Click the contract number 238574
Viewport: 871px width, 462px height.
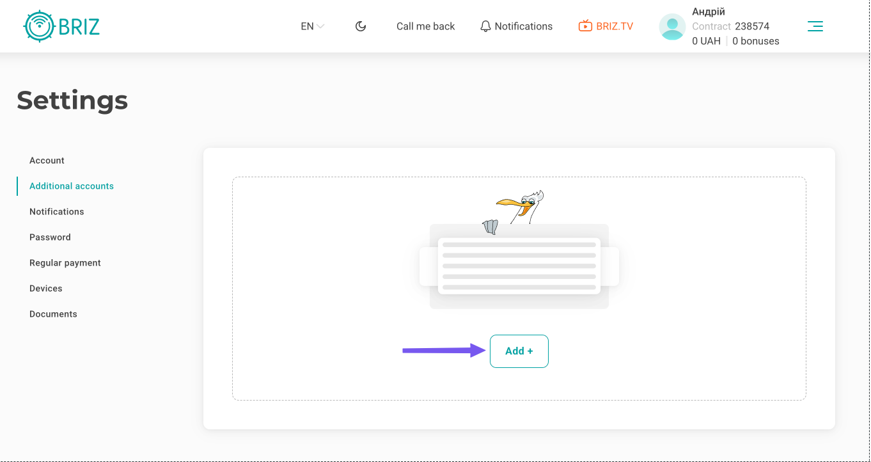pos(752,26)
